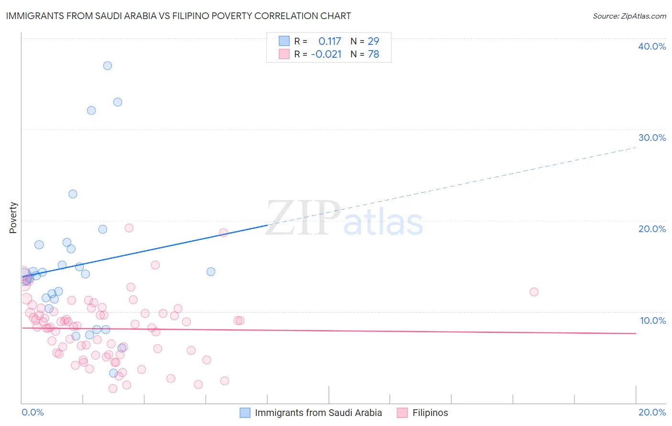672x426 pixels.
Task: Click the 20.0% x-axis tick label
Action: click(x=652, y=412)
